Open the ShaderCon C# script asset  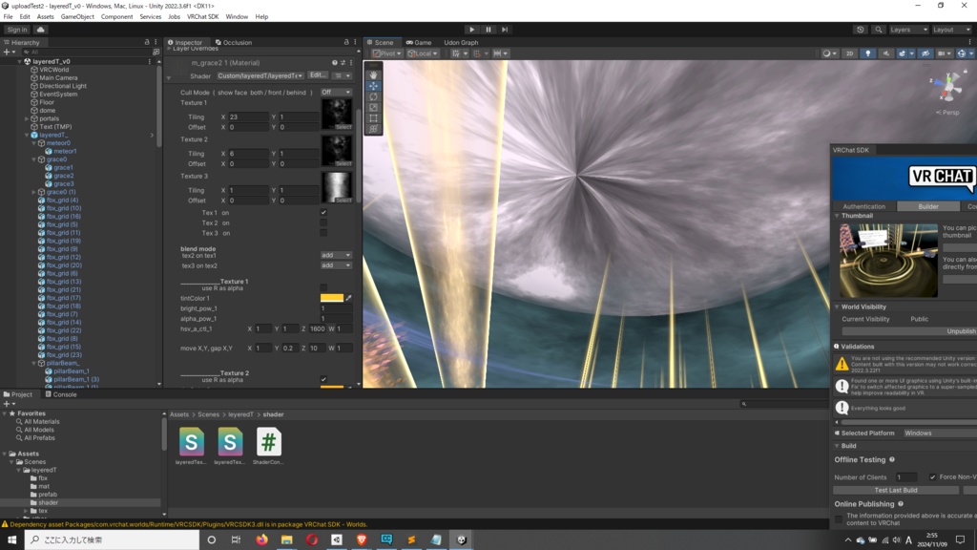pyautogui.click(x=269, y=442)
